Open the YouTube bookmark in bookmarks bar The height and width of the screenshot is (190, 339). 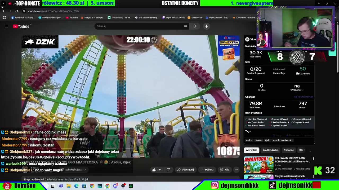[x=72, y=18]
